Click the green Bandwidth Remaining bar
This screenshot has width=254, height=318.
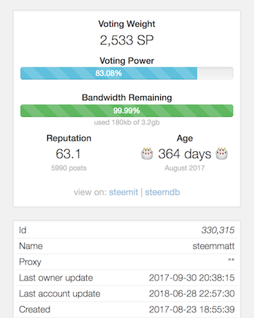coord(127,111)
